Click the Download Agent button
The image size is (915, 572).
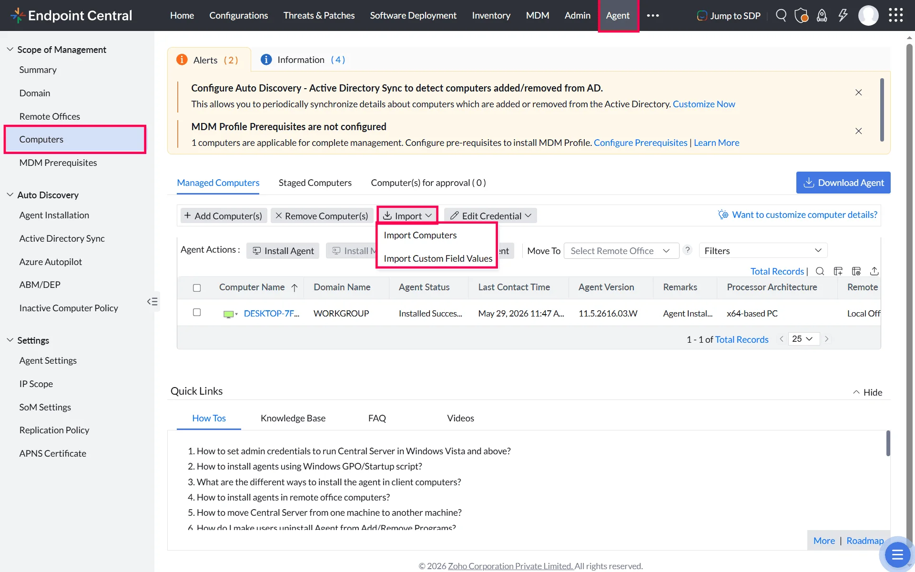(843, 183)
